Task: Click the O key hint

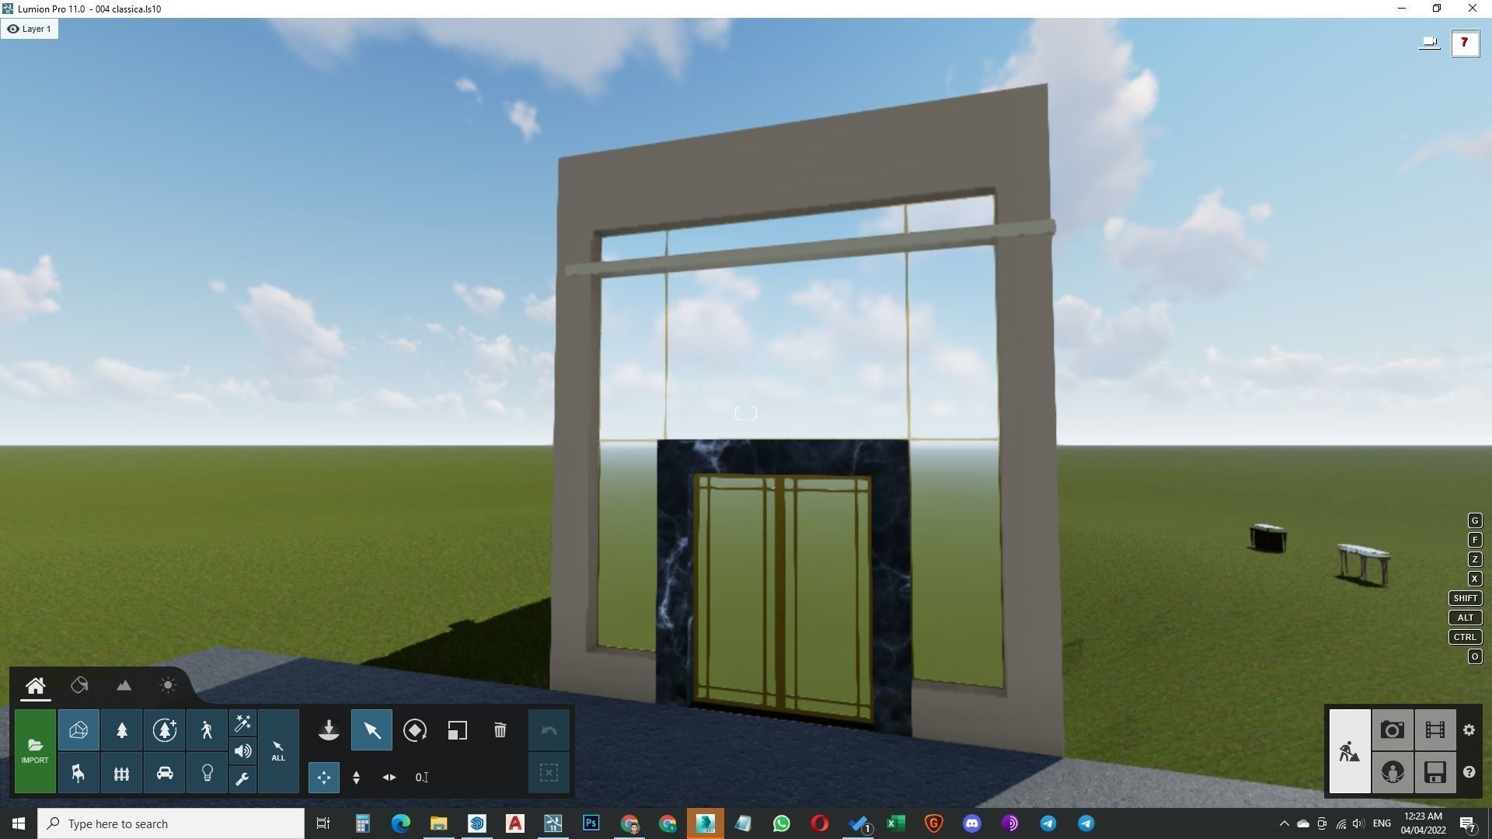Action: coord(1474,656)
